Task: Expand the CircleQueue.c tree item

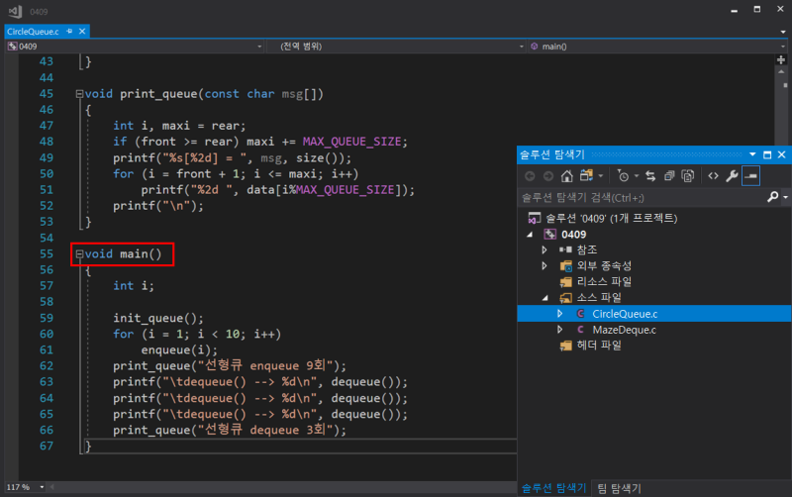Action: click(559, 314)
